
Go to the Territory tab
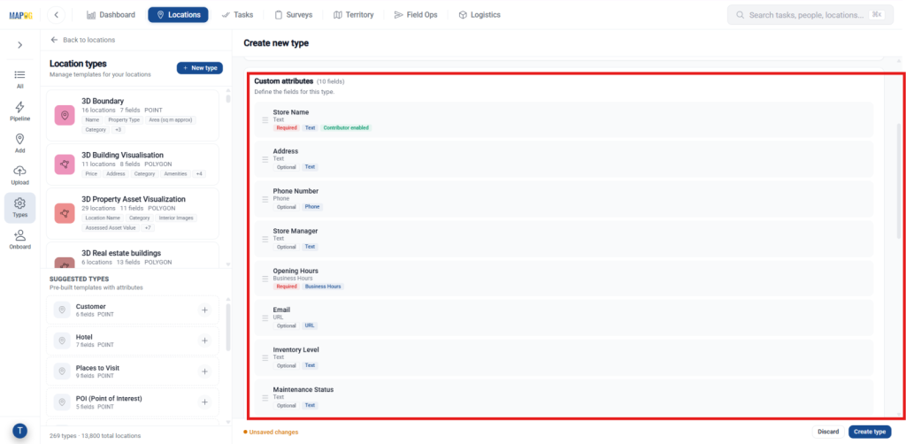tap(354, 15)
